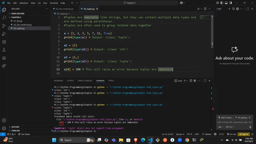The height and width of the screenshot is (144, 256).
Task: Collapse the Chapter 4 folder
Action: [x=16, y=17]
